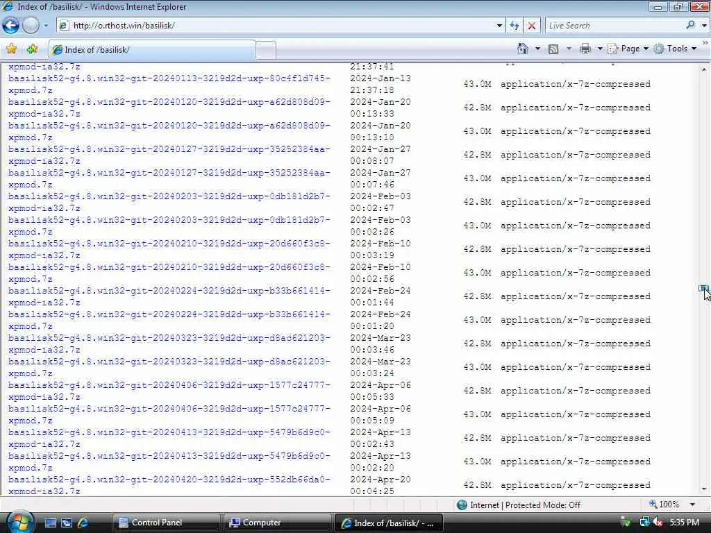Click the Add to Favorites icon
This screenshot has width=711, height=533.
coord(32,49)
